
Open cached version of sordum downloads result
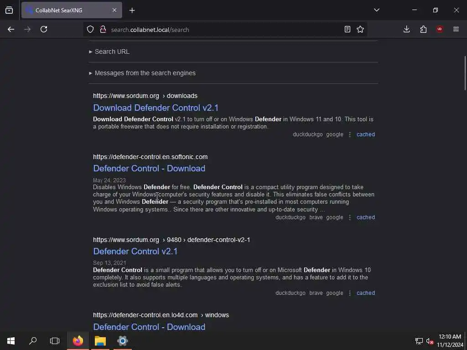[x=366, y=134]
